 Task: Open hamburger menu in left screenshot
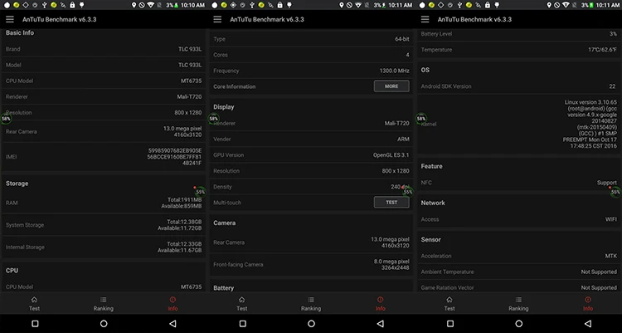(9, 19)
